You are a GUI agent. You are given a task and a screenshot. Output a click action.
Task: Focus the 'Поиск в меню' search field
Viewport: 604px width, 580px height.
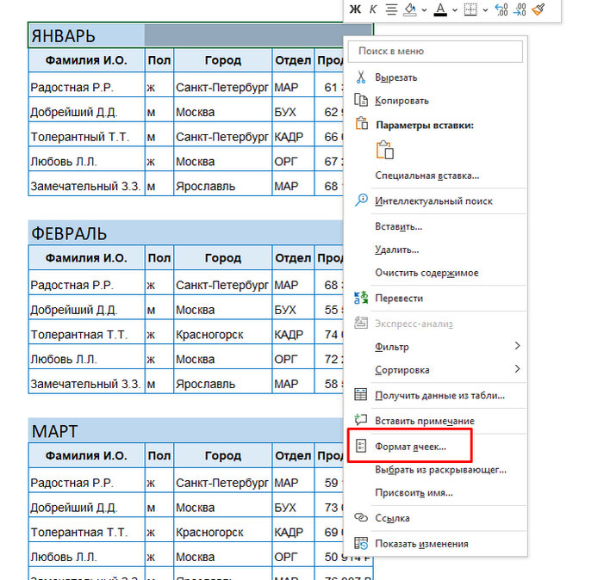(x=435, y=51)
